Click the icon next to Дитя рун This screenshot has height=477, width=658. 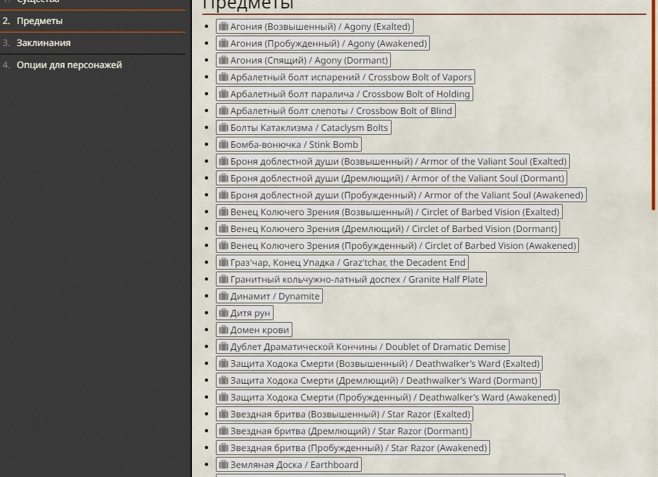click(x=224, y=312)
